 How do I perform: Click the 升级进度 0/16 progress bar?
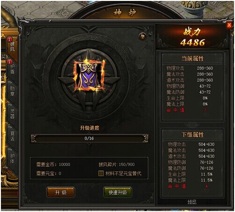(89, 138)
